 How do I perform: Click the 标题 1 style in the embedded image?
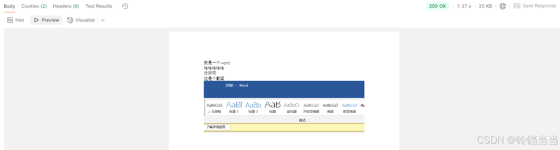click(234, 107)
